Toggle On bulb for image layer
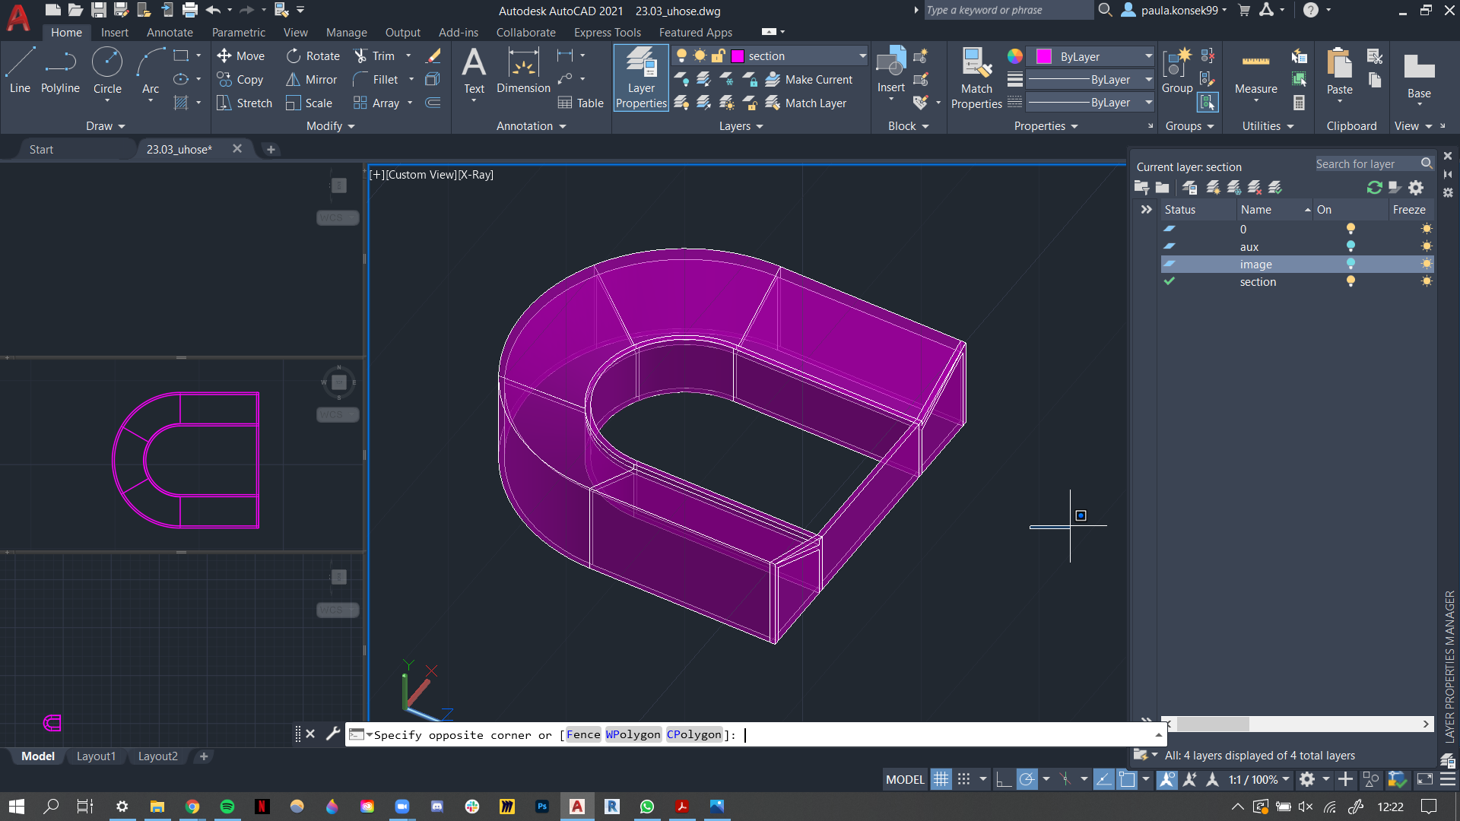 [x=1350, y=264]
